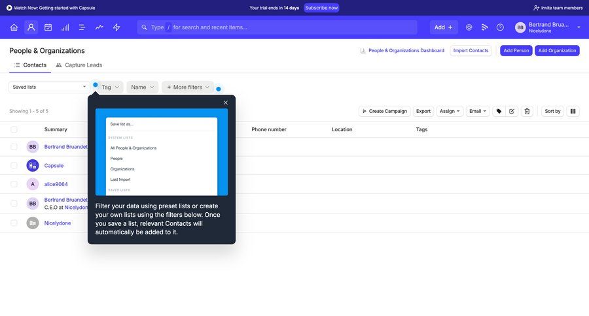Open the Assign dropdown
Image resolution: width=589 pixels, height=316 pixels.
pos(450,112)
